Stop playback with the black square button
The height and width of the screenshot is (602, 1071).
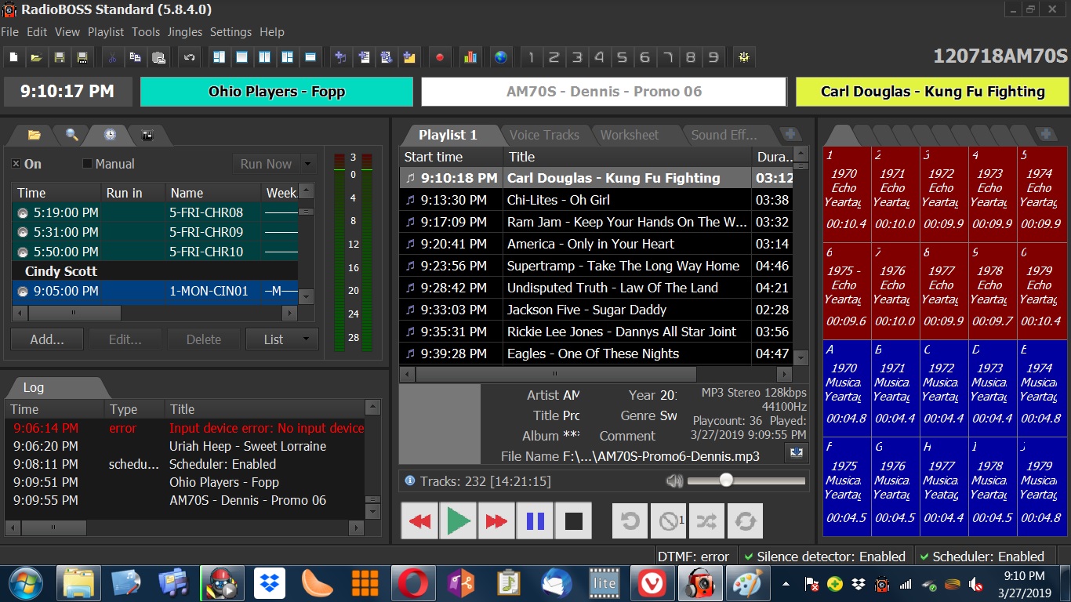574,521
